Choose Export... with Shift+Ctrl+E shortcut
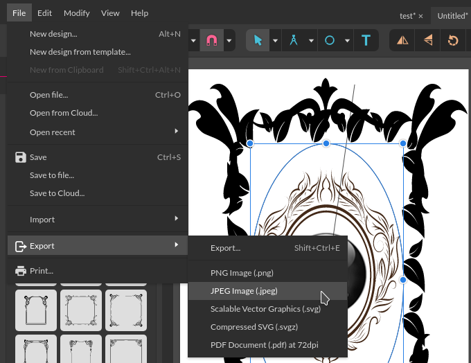Viewport: 471px width, 363px height. [x=267, y=248]
